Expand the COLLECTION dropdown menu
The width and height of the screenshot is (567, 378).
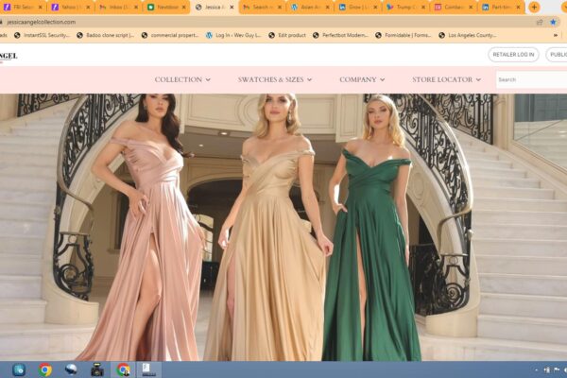pyautogui.click(x=182, y=79)
